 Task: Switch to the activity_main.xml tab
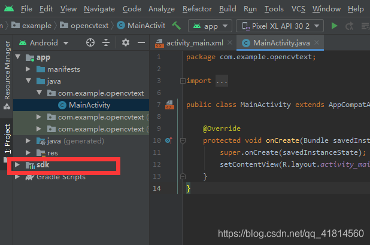pyautogui.click(x=193, y=43)
